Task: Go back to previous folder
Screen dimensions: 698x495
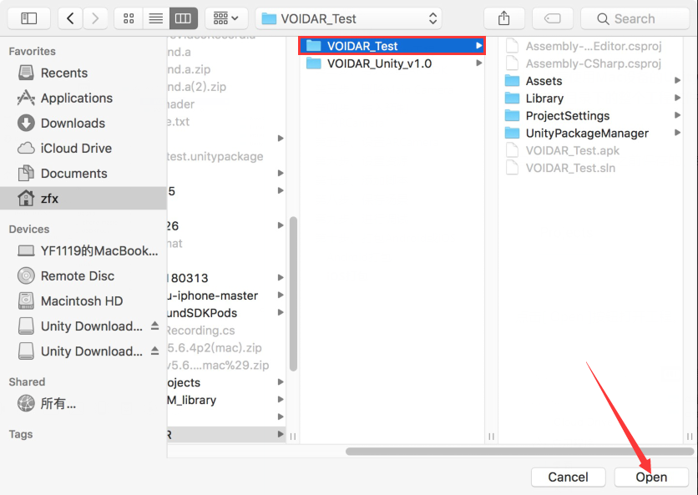Action: [x=70, y=18]
